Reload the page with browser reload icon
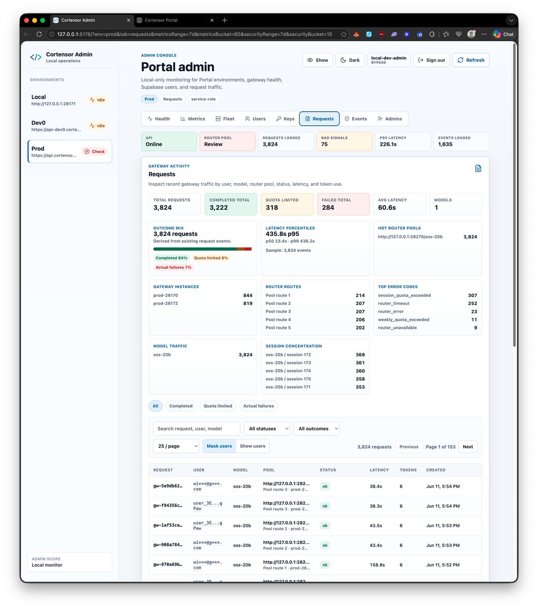Image resolution: width=538 pixels, height=609 pixels. [39, 35]
